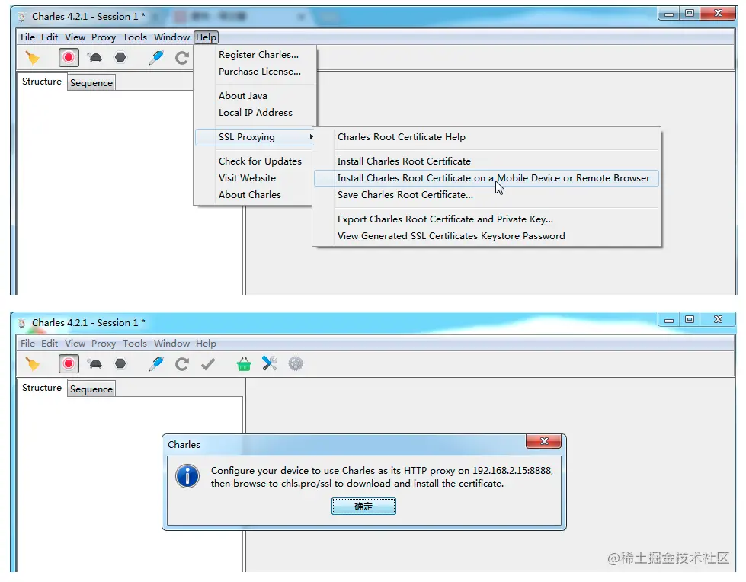Select Save Charles Root Certificate...
The width and height of the screenshot is (746, 582).
coord(486,195)
